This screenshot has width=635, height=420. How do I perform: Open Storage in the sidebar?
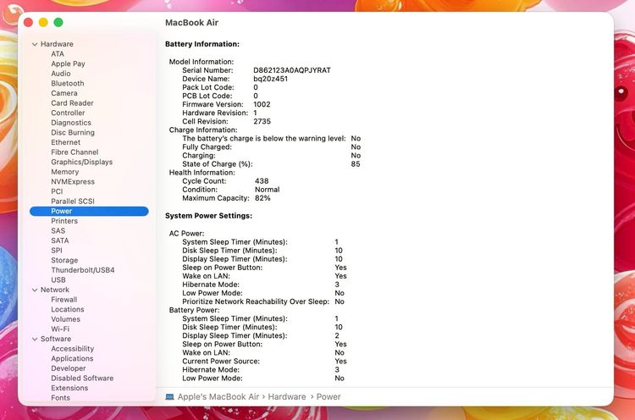(64, 260)
